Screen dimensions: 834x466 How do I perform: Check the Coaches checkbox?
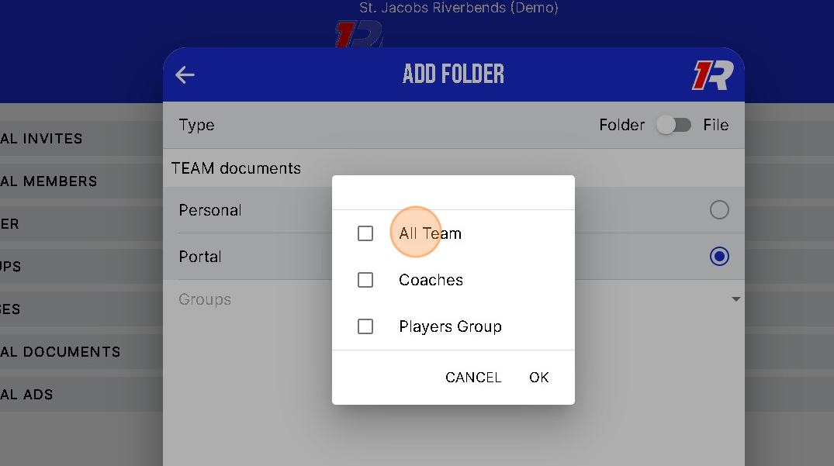pyautogui.click(x=365, y=280)
